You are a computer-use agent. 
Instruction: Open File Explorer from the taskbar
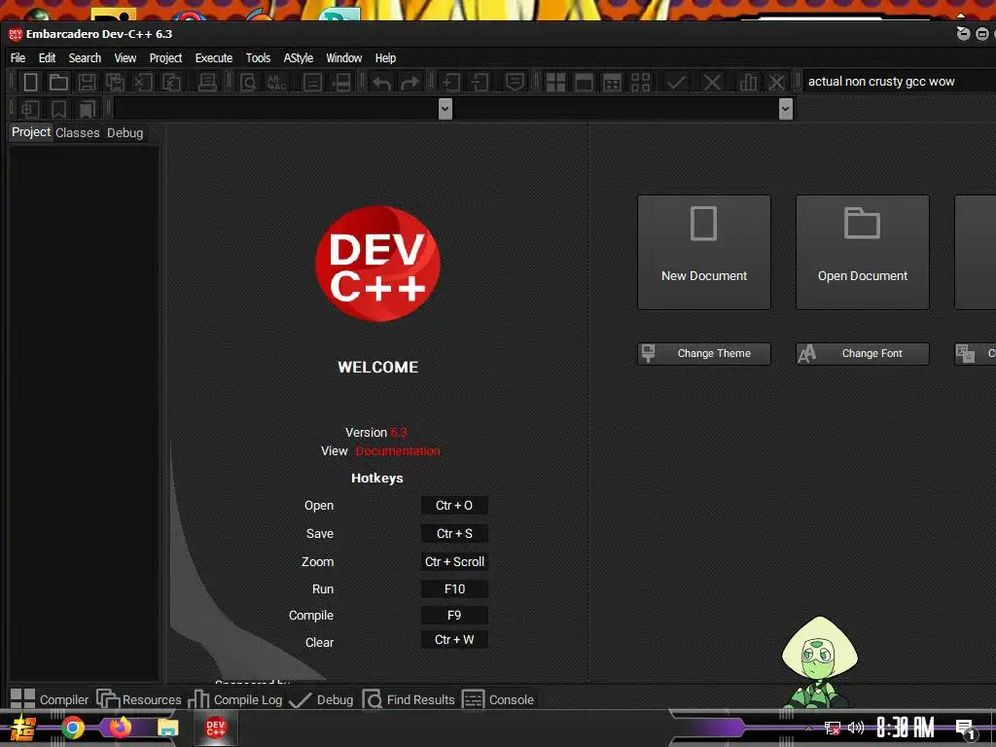167,728
